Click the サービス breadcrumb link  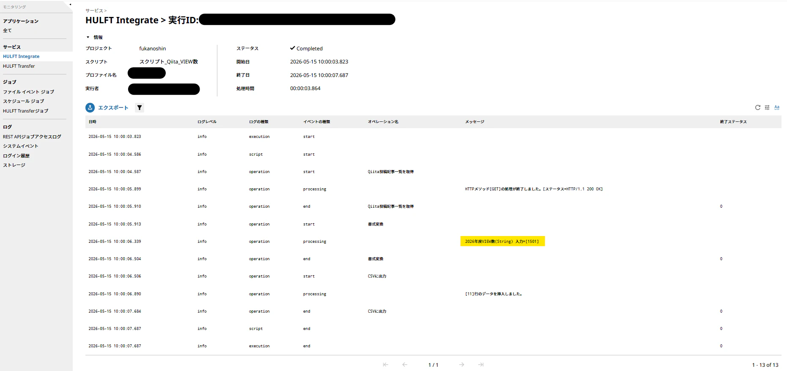tap(94, 11)
